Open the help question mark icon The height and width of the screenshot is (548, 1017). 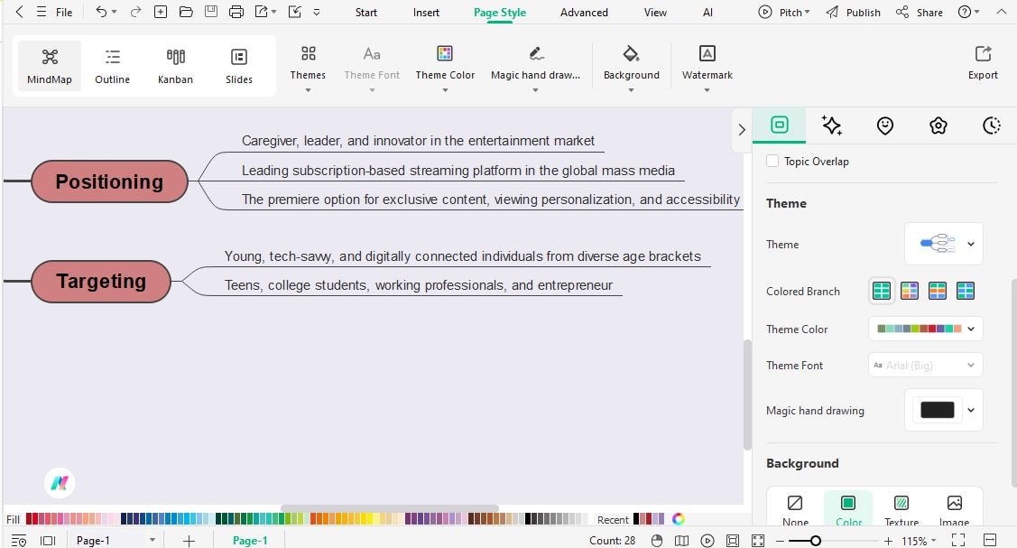tap(965, 12)
